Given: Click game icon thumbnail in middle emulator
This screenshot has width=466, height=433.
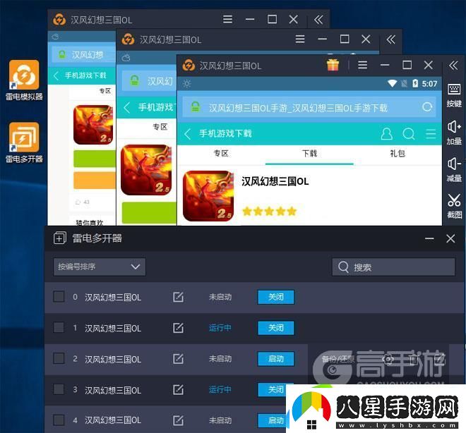Looking at the screenshot, I should click(146, 170).
